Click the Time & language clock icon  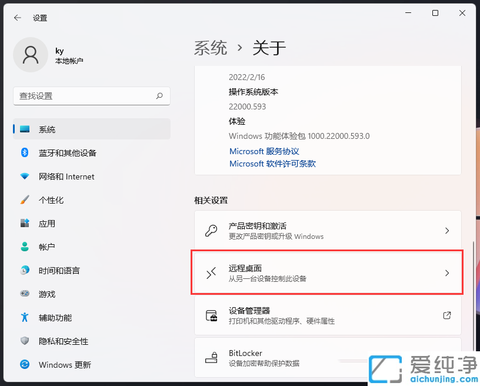pos(25,270)
